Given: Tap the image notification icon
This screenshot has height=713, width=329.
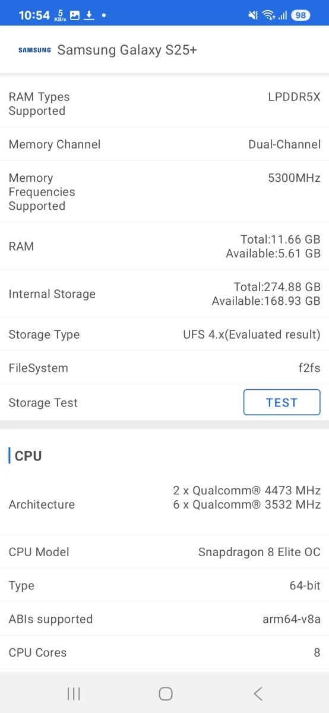Looking at the screenshot, I should click(x=75, y=15).
